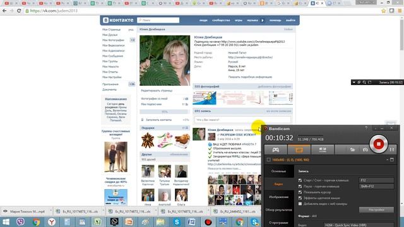Click the floating Bandicam overlay's dropdown arrow
404x227 pixels.
tap(354, 83)
